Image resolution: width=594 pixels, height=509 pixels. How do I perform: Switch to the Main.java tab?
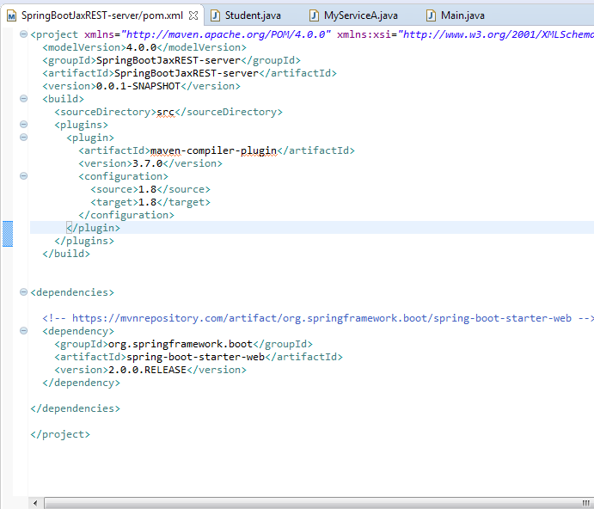coord(462,15)
